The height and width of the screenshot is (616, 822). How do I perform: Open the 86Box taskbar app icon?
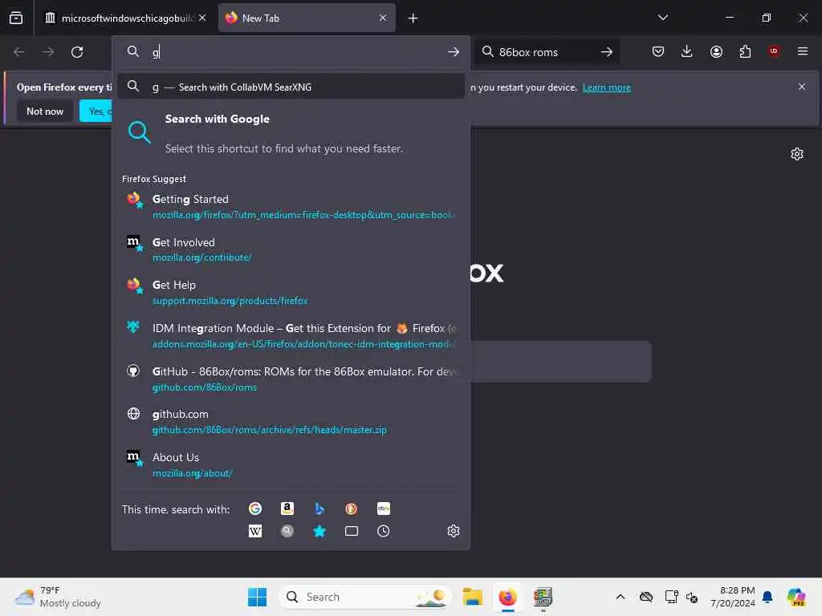pos(543,597)
